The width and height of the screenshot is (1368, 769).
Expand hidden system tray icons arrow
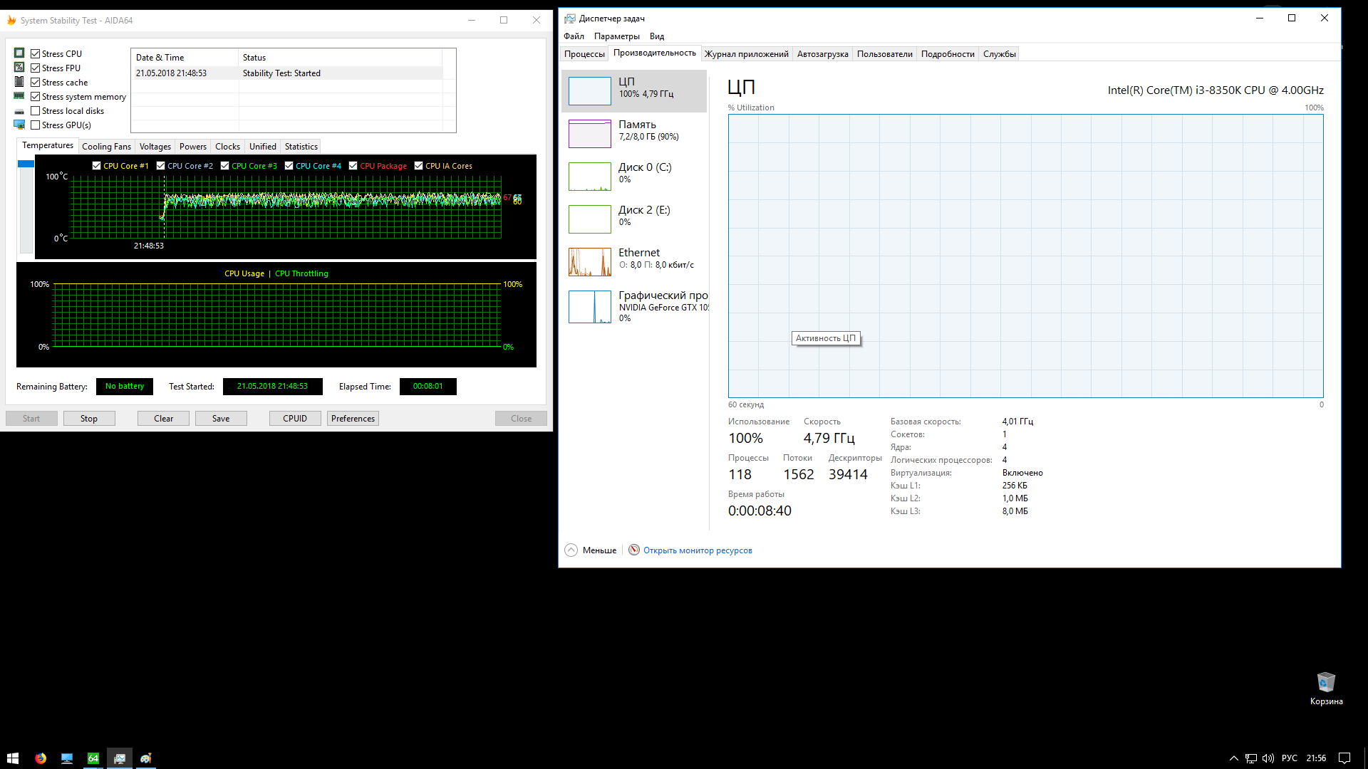(x=1234, y=758)
